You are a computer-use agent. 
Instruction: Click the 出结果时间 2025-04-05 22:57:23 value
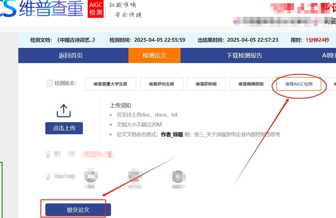tap(253, 40)
